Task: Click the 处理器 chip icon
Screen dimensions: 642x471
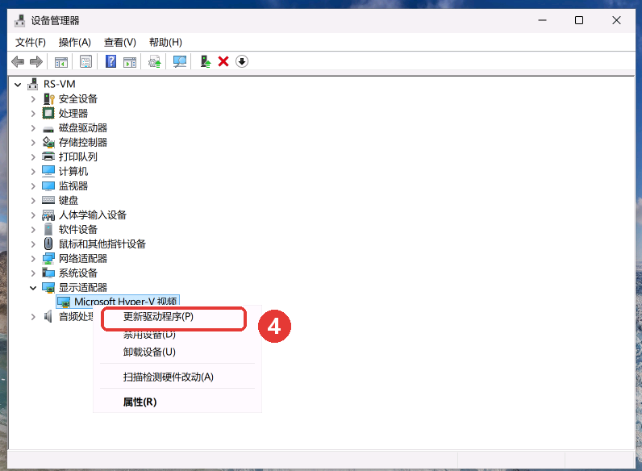Action: pos(48,113)
